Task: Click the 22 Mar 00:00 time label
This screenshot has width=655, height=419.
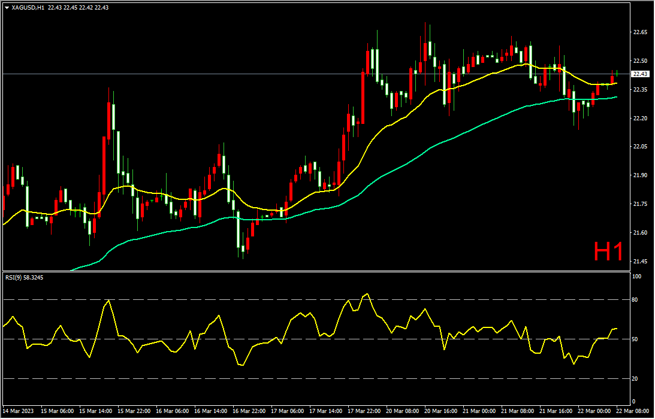Action: 595,411
